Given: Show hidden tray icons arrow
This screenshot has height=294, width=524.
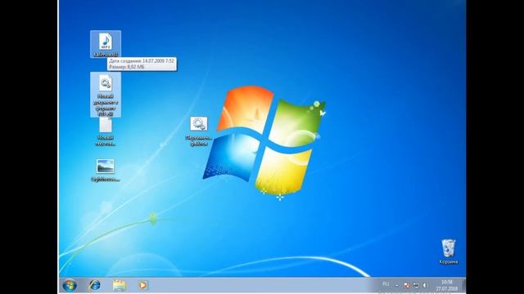Looking at the screenshot, I should (396, 285).
